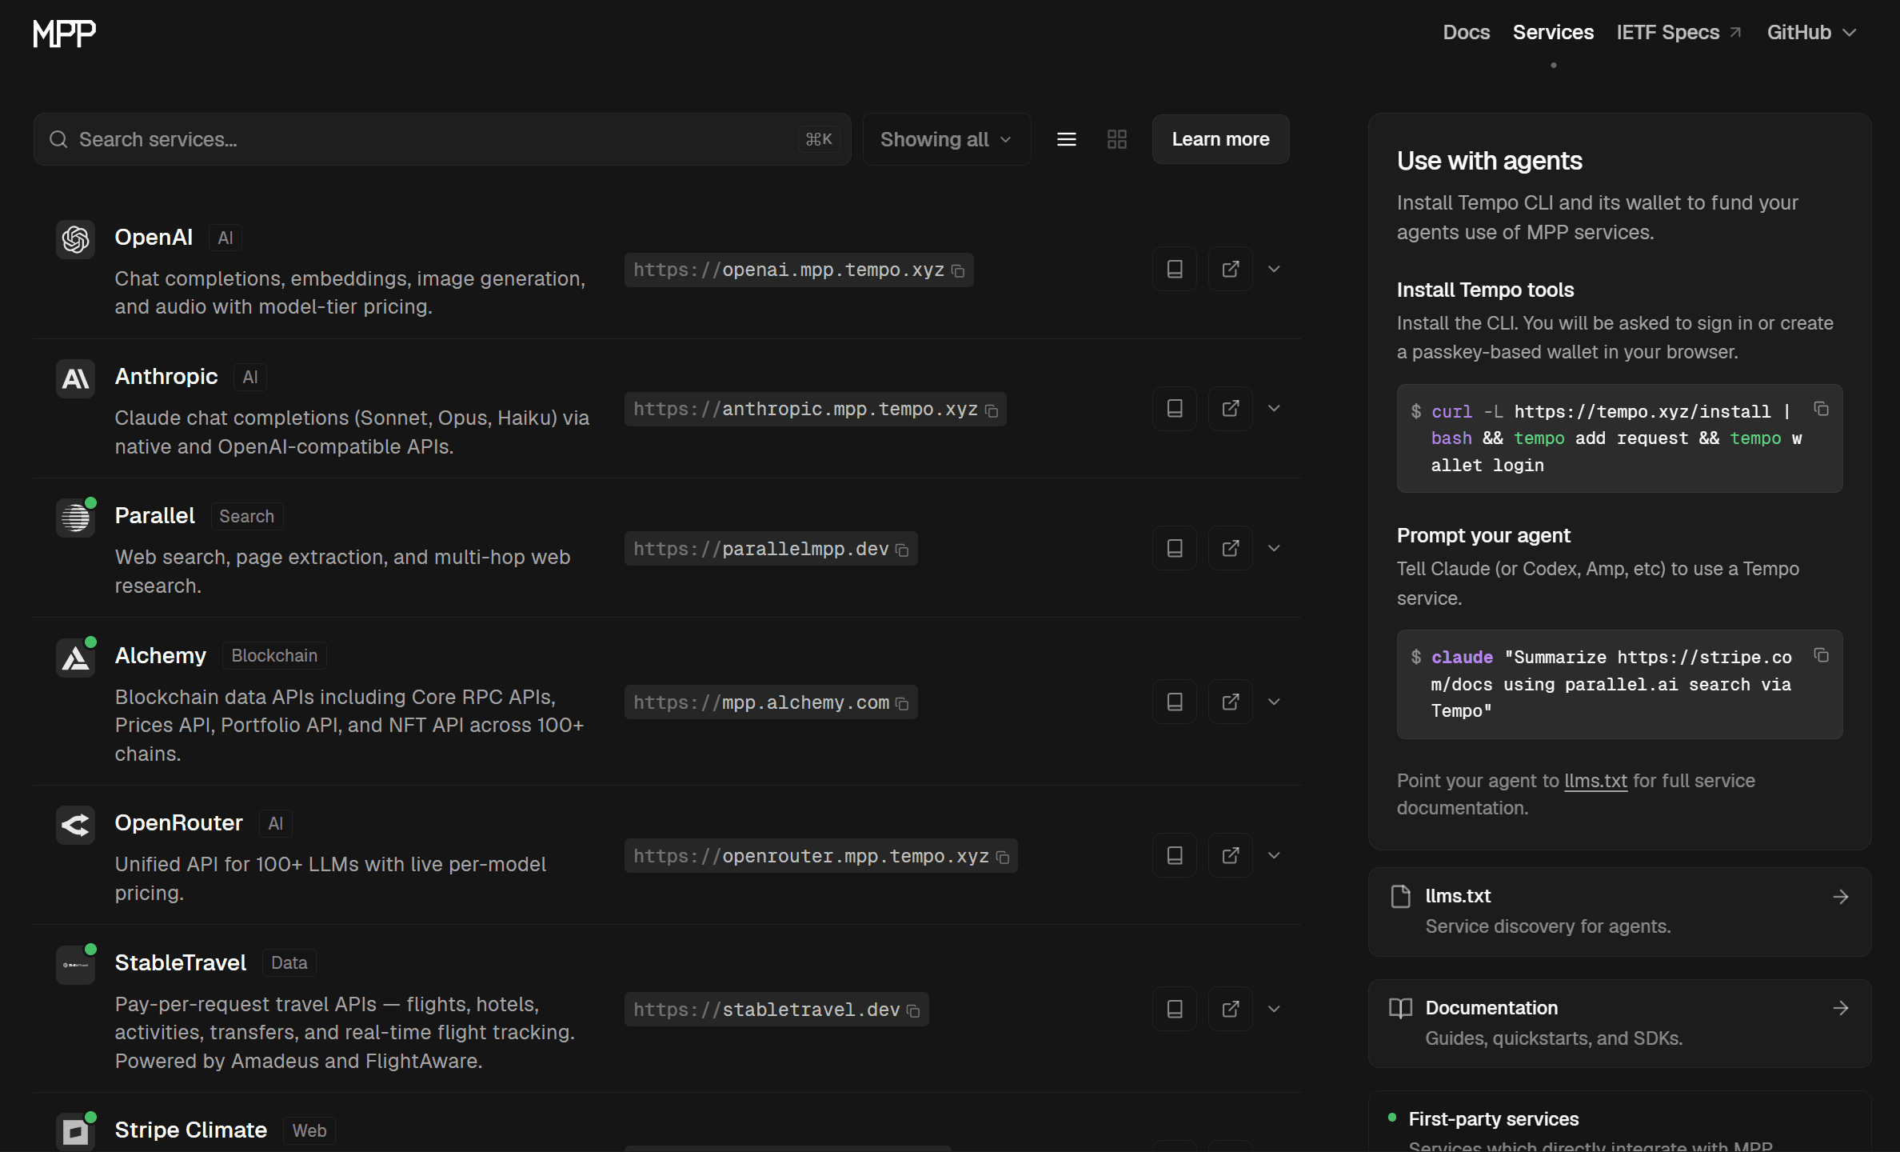
Task: Open Anthropic docs book icon
Action: point(1174,409)
